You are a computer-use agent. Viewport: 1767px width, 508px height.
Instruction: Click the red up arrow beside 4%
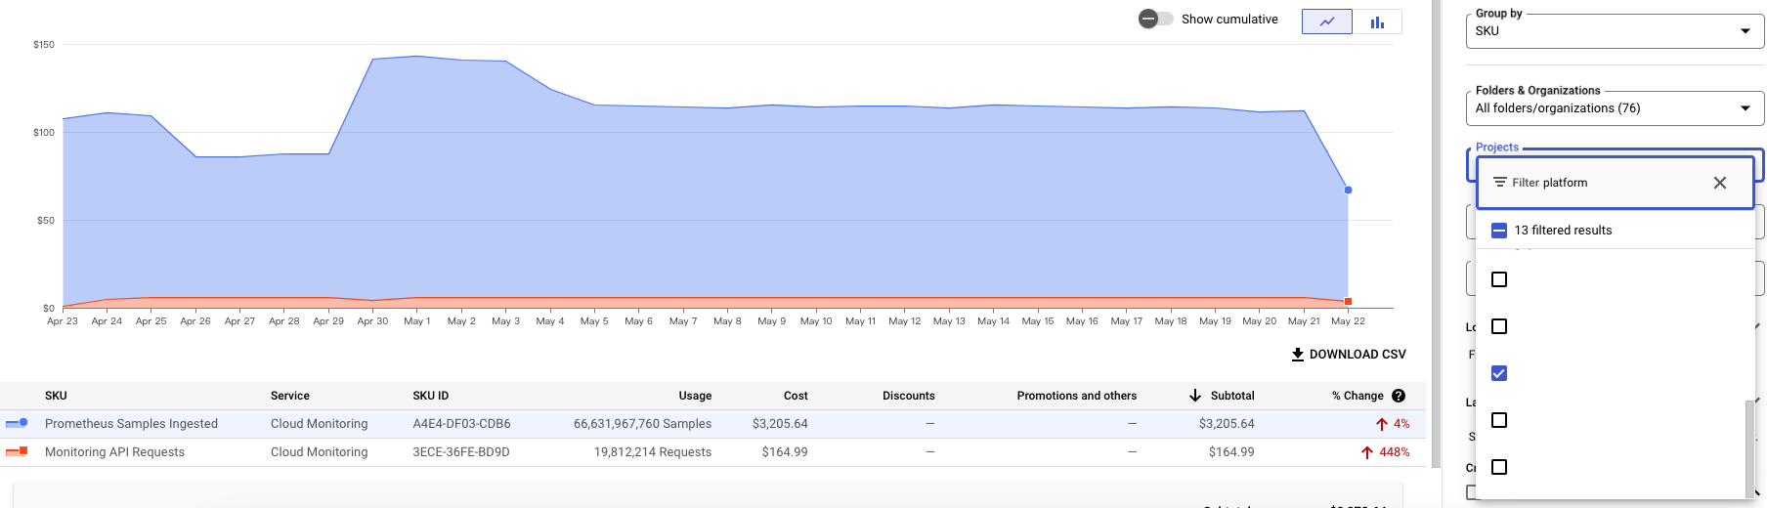point(1381,424)
